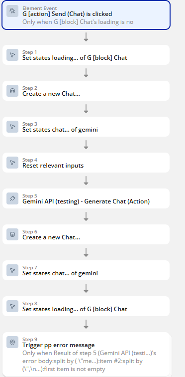Click the Element Event click-cursor icon

tap(12, 11)
